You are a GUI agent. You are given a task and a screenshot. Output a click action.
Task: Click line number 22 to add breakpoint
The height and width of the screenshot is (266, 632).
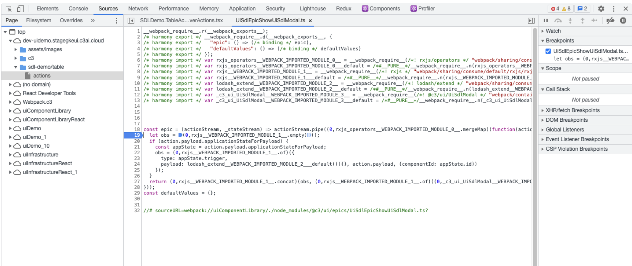(137, 153)
